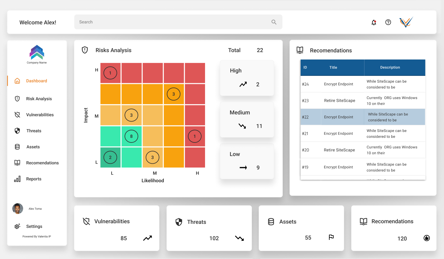The width and height of the screenshot is (444, 259).
Task: Click the Search input field
Action: (x=178, y=22)
